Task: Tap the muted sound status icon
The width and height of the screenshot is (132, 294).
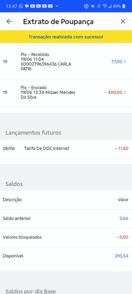Action: (92, 6)
